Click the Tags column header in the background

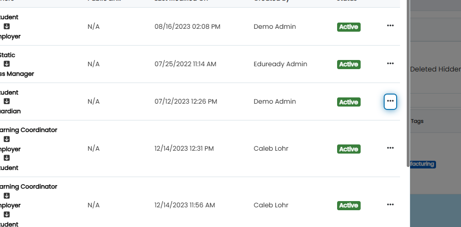pos(417,121)
